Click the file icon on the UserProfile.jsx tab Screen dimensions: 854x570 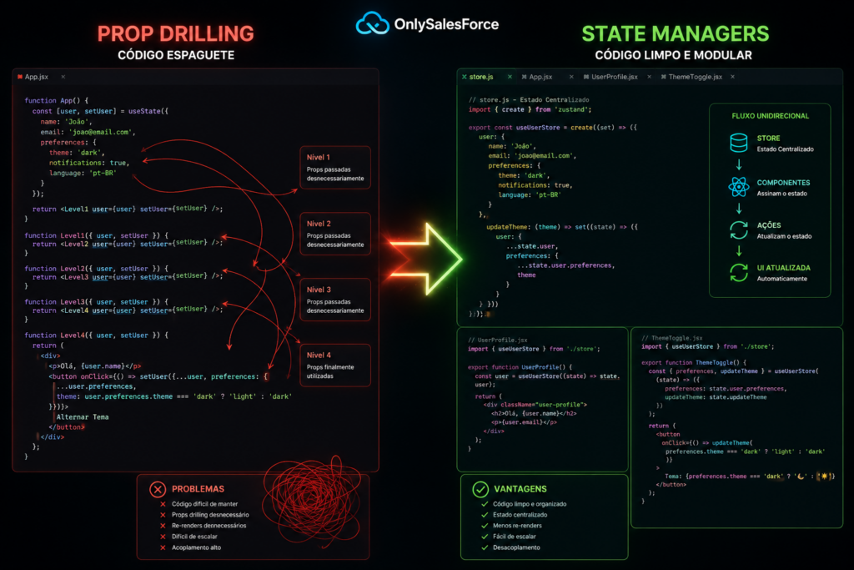[586, 77]
